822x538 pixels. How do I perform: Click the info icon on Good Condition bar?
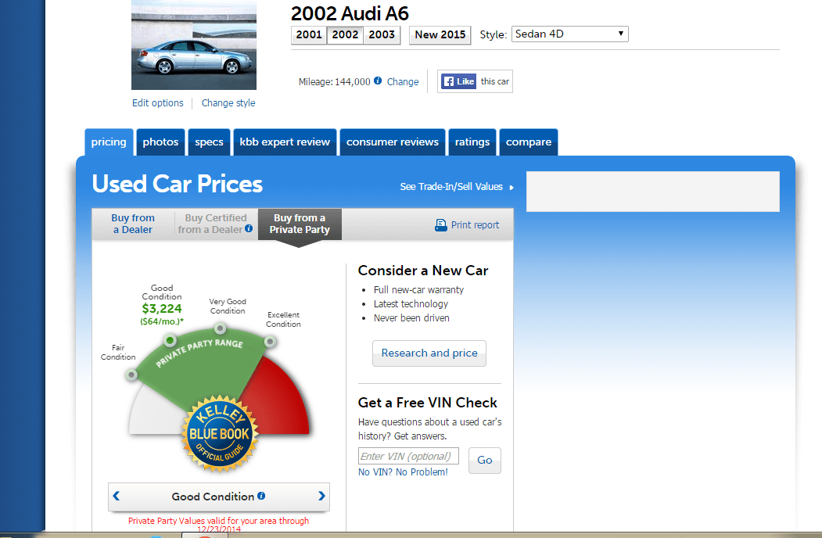point(261,497)
